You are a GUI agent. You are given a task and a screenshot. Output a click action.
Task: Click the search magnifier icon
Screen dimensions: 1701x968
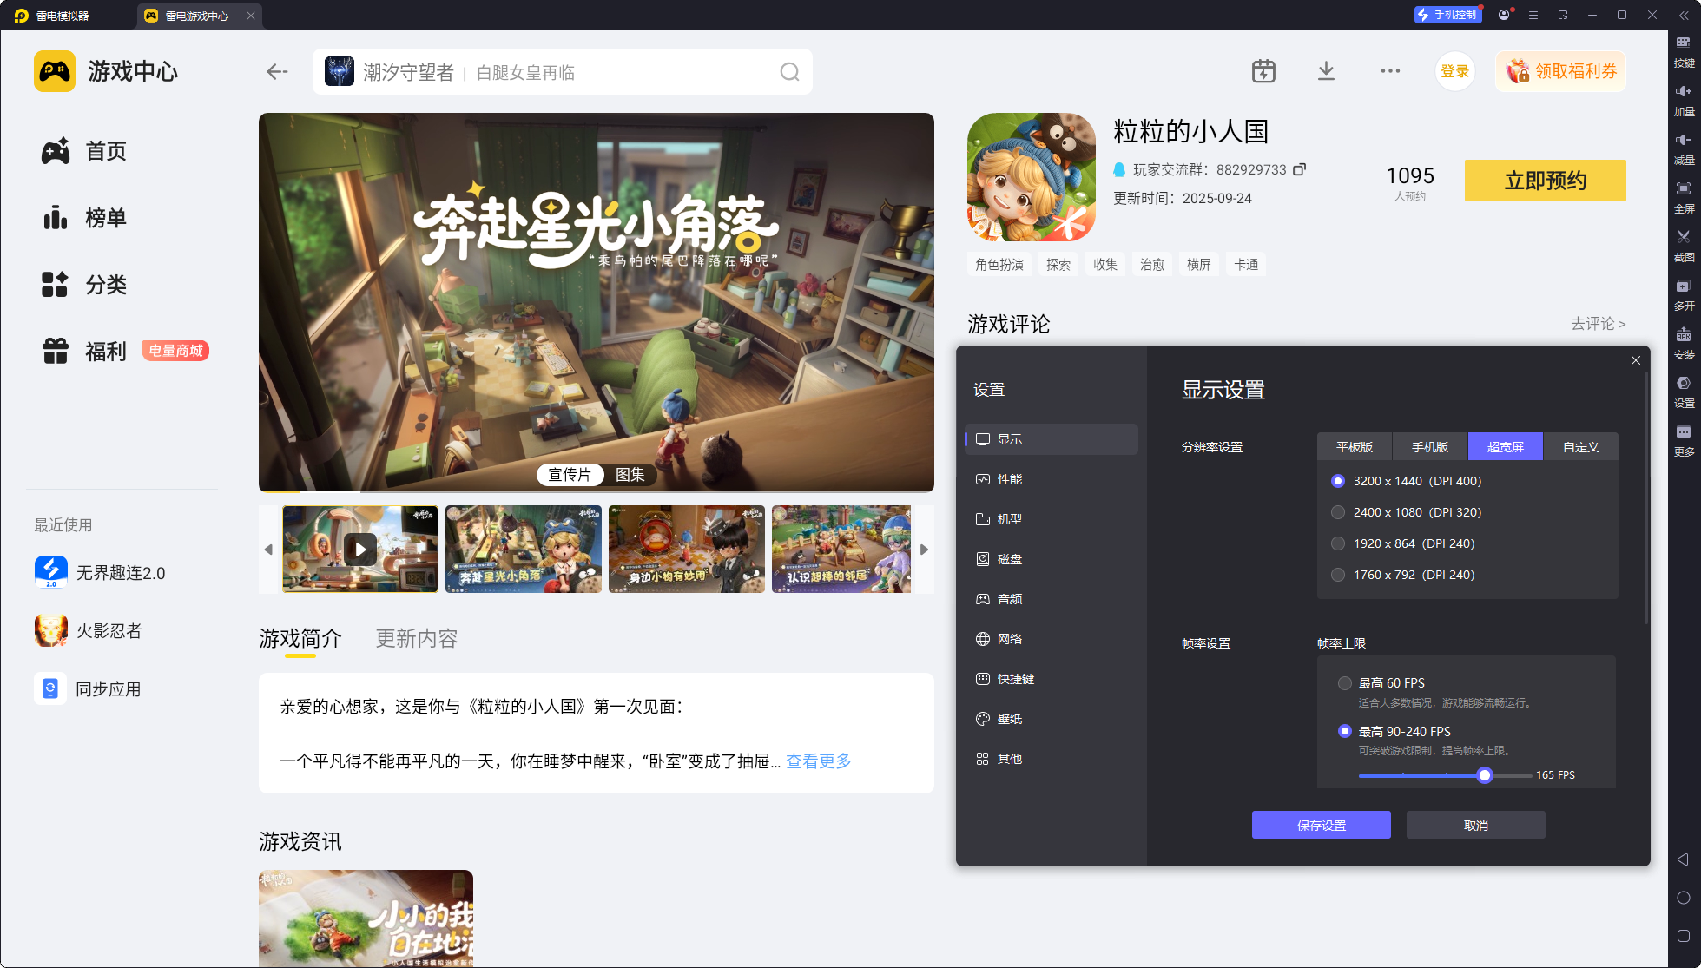[x=788, y=72]
